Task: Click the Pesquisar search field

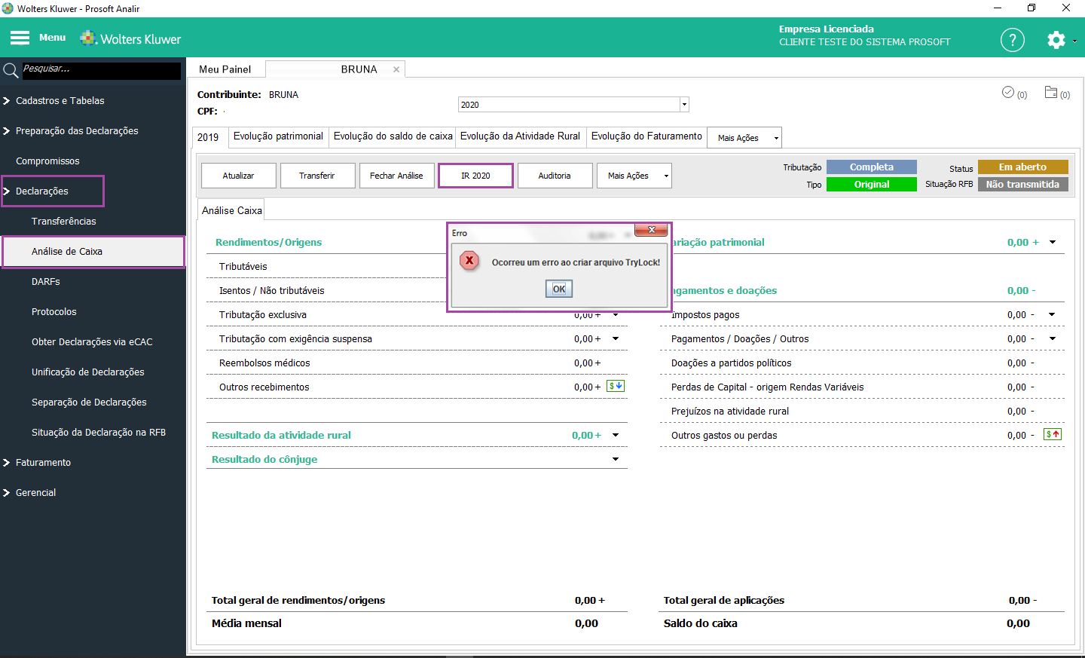Action: click(x=101, y=71)
